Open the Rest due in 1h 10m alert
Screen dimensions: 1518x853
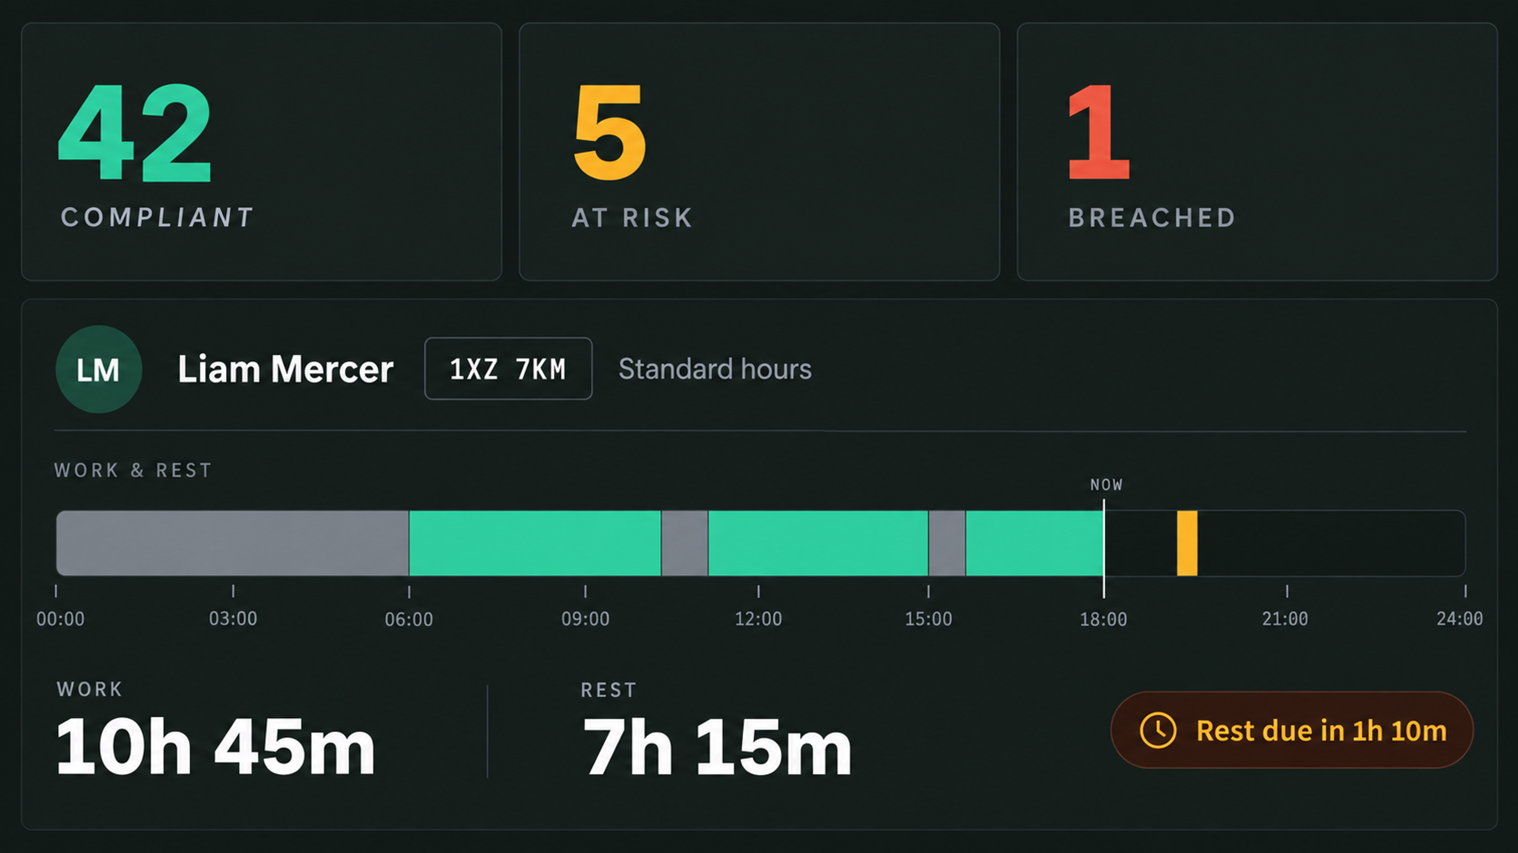1292,730
